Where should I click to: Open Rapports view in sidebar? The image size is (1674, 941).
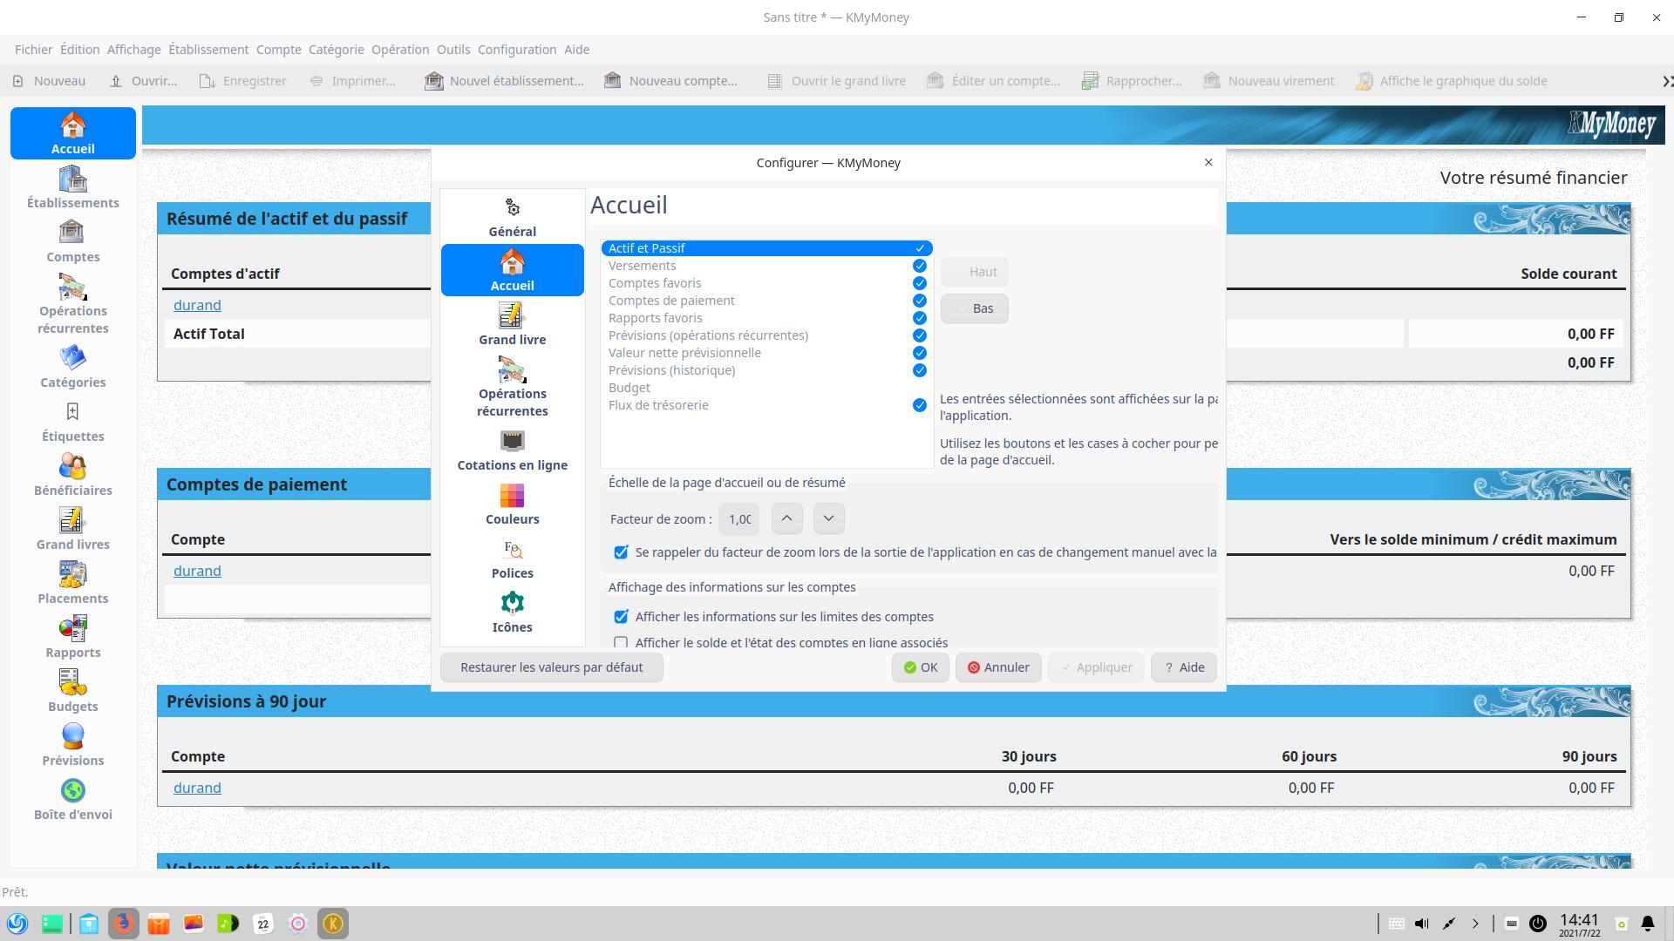pos(73,637)
